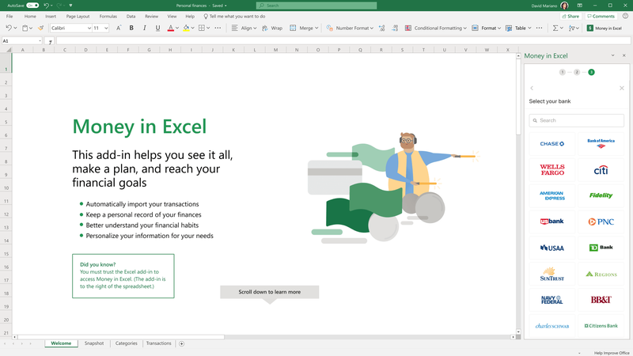Switch to the Formulas ribbon tab
633x356 pixels.
108,17
